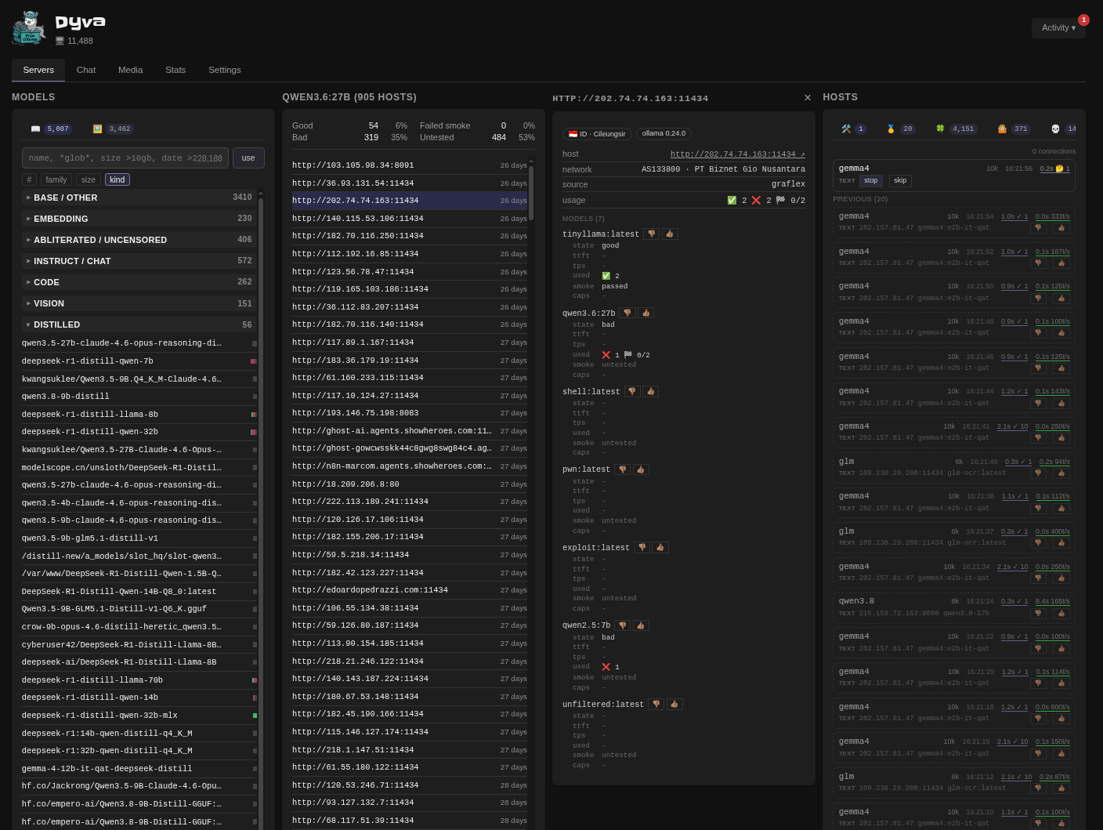Open the Stats tab
1103x830 pixels.
pyautogui.click(x=175, y=70)
